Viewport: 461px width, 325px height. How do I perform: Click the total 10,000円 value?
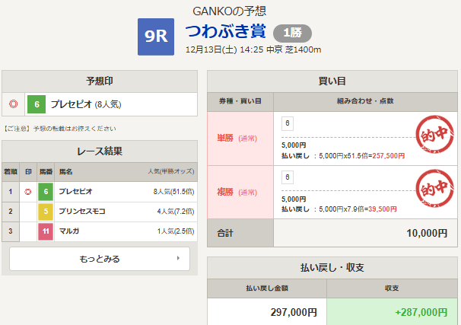[x=427, y=233]
